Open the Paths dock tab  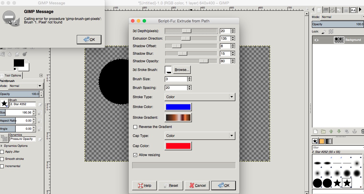tap(332, 10)
